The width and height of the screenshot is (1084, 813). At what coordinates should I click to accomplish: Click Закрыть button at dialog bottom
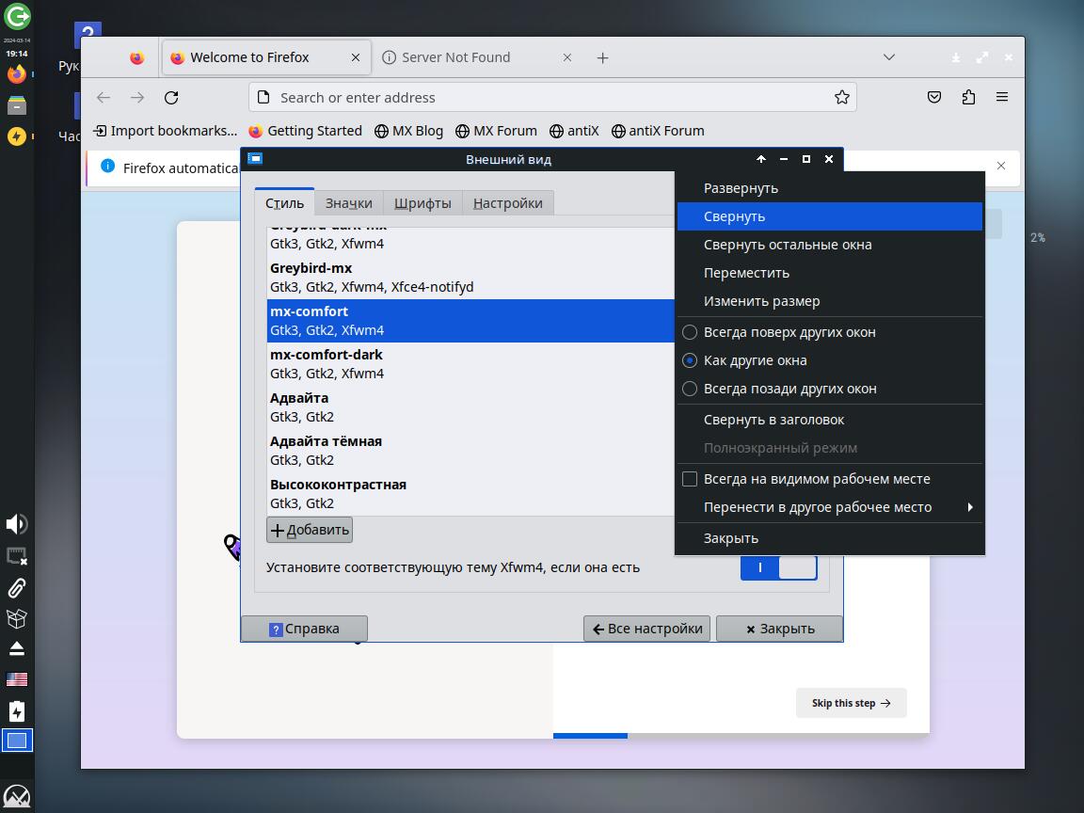pos(779,630)
